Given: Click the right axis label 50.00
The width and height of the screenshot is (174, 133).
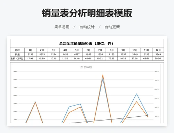Looking at the screenshot, I should [157, 99].
